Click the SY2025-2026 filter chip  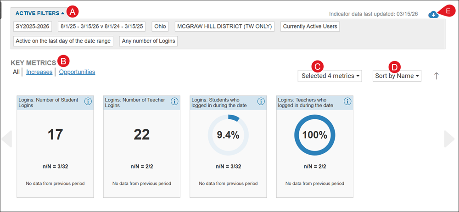pos(33,26)
